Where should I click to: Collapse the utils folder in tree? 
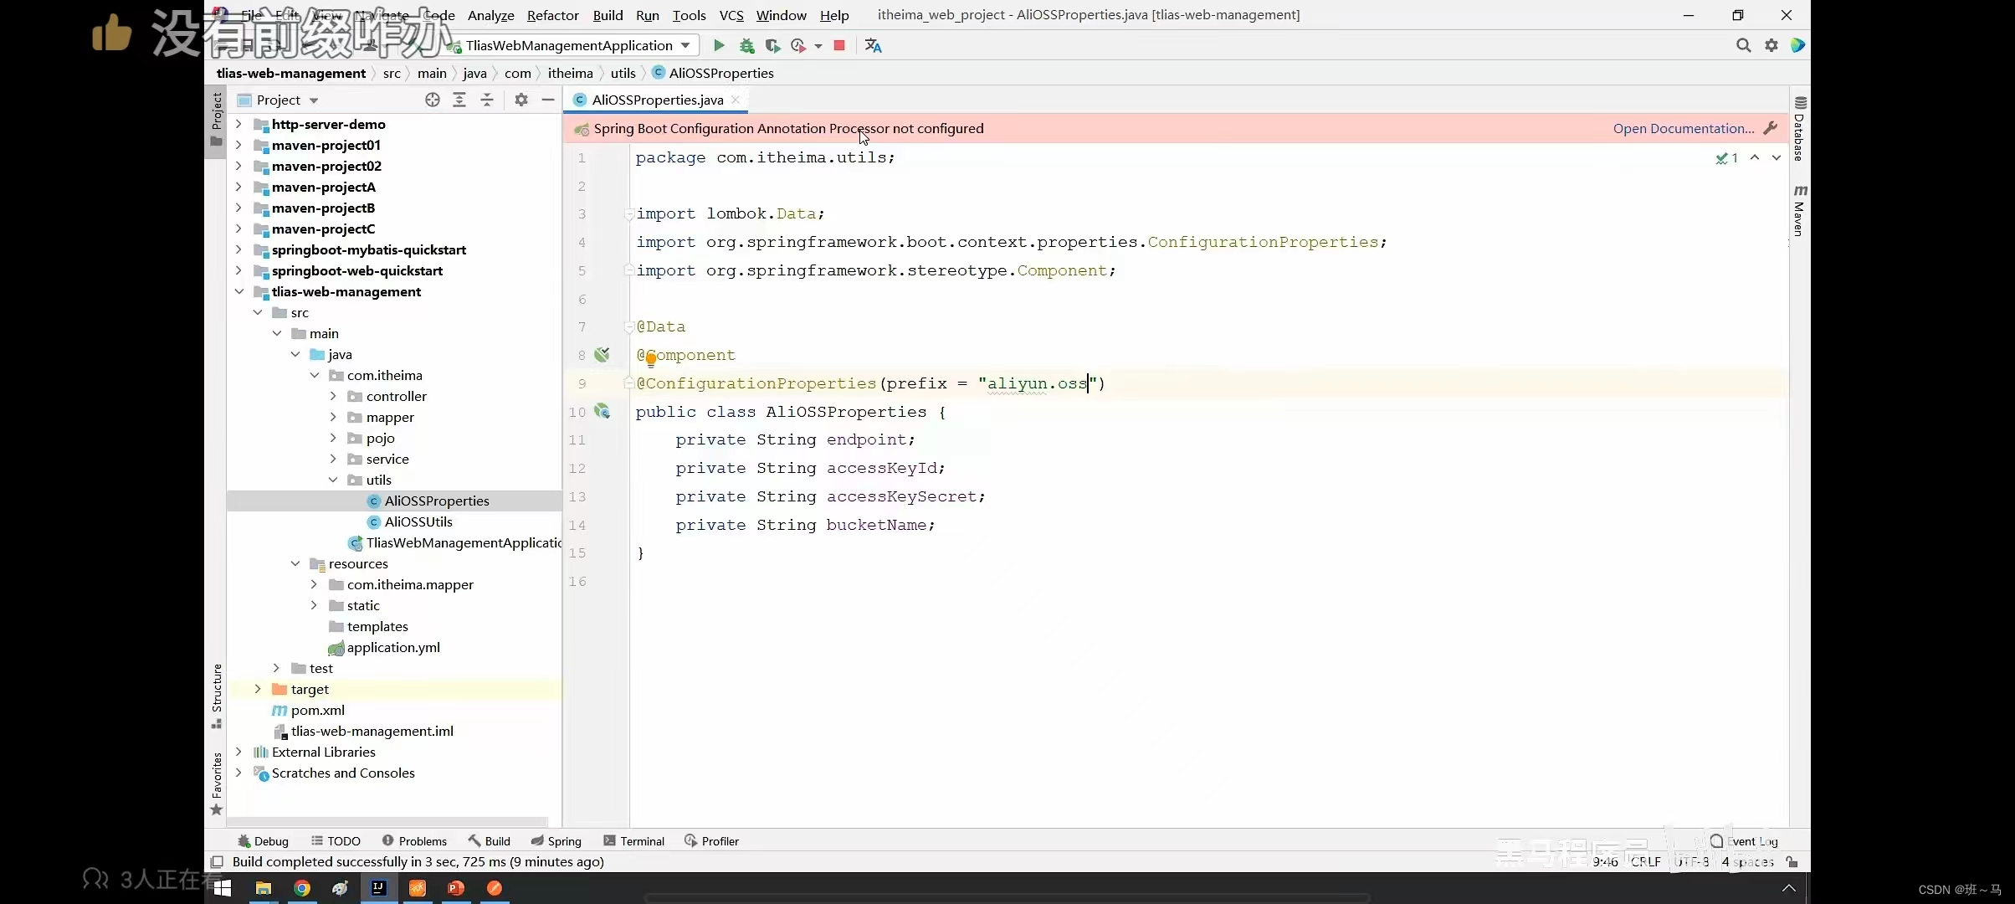333,480
